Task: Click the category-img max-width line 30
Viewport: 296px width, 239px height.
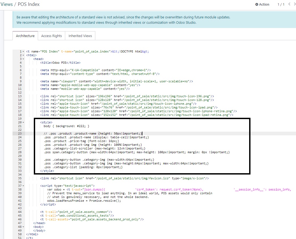Action: pos(99,160)
